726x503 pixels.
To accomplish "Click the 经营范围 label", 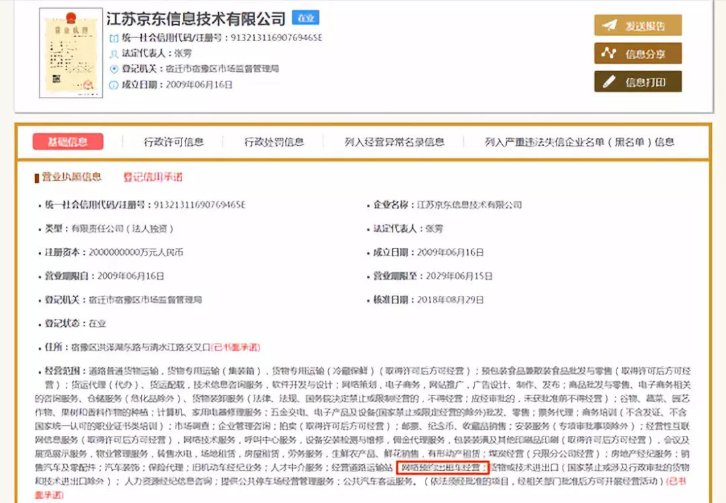I will click(65, 371).
